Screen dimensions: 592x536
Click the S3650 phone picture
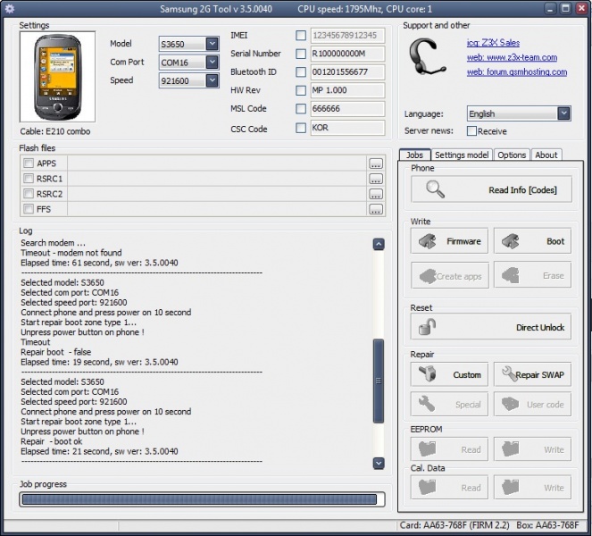pos(57,77)
